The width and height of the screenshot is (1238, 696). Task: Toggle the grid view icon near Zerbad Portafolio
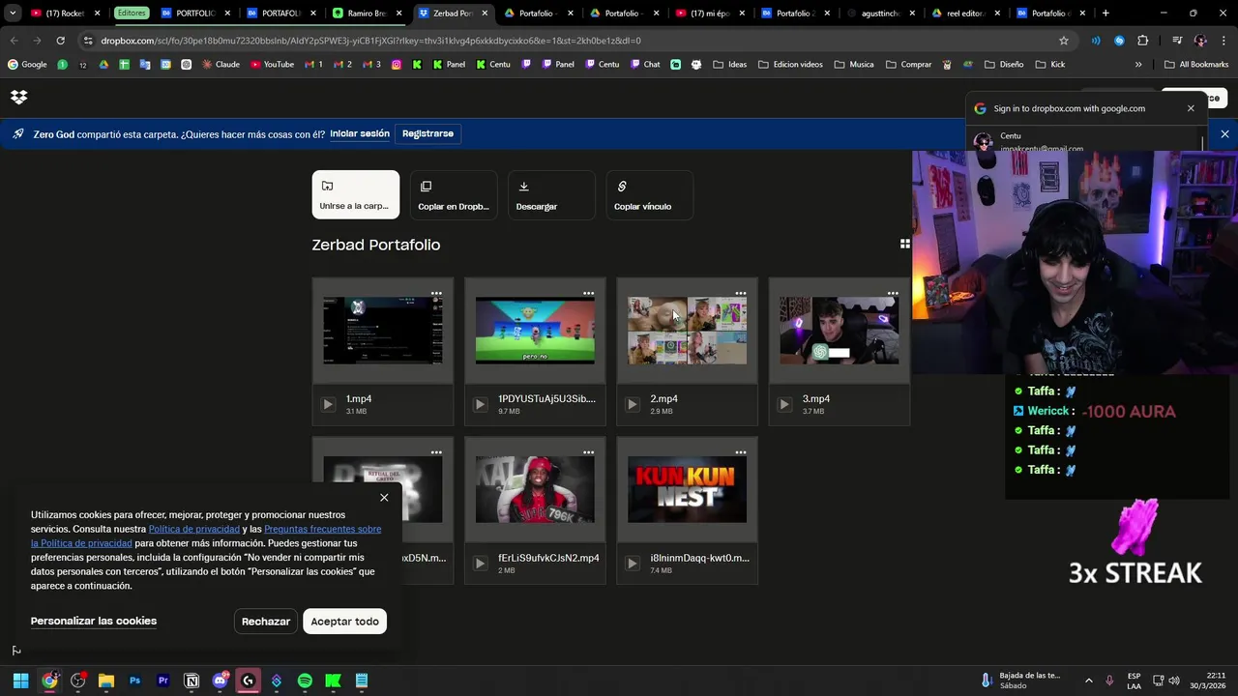pyautogui.click(x=905, y=244)
